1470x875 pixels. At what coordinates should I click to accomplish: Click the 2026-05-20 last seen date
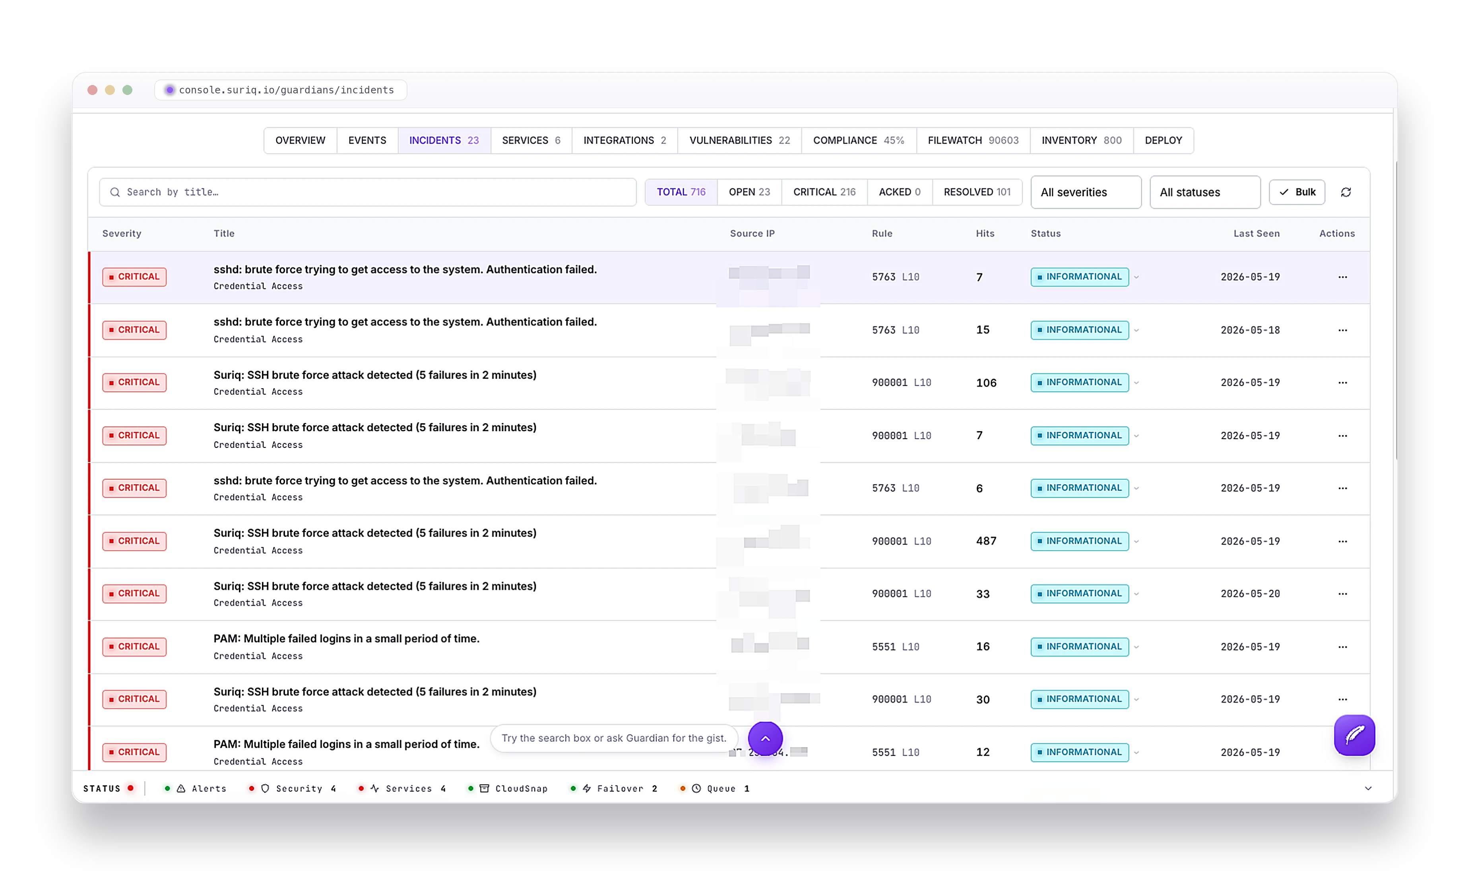[x=1249, y=594]
